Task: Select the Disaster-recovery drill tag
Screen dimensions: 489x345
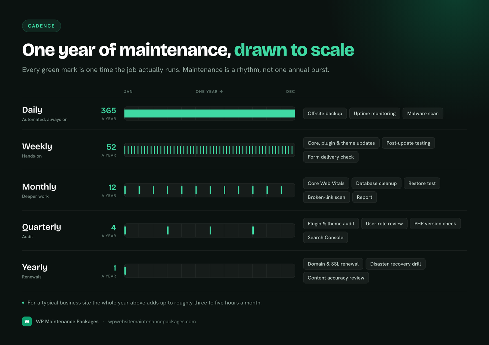Action: (395, 264)
